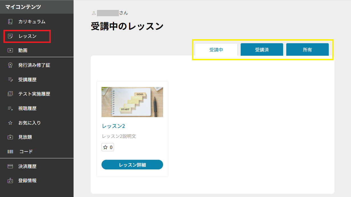This screenshot has width=351, height=197.
Task: Click the レッスン2 thumbnail image
Action: tap(132, 102)
